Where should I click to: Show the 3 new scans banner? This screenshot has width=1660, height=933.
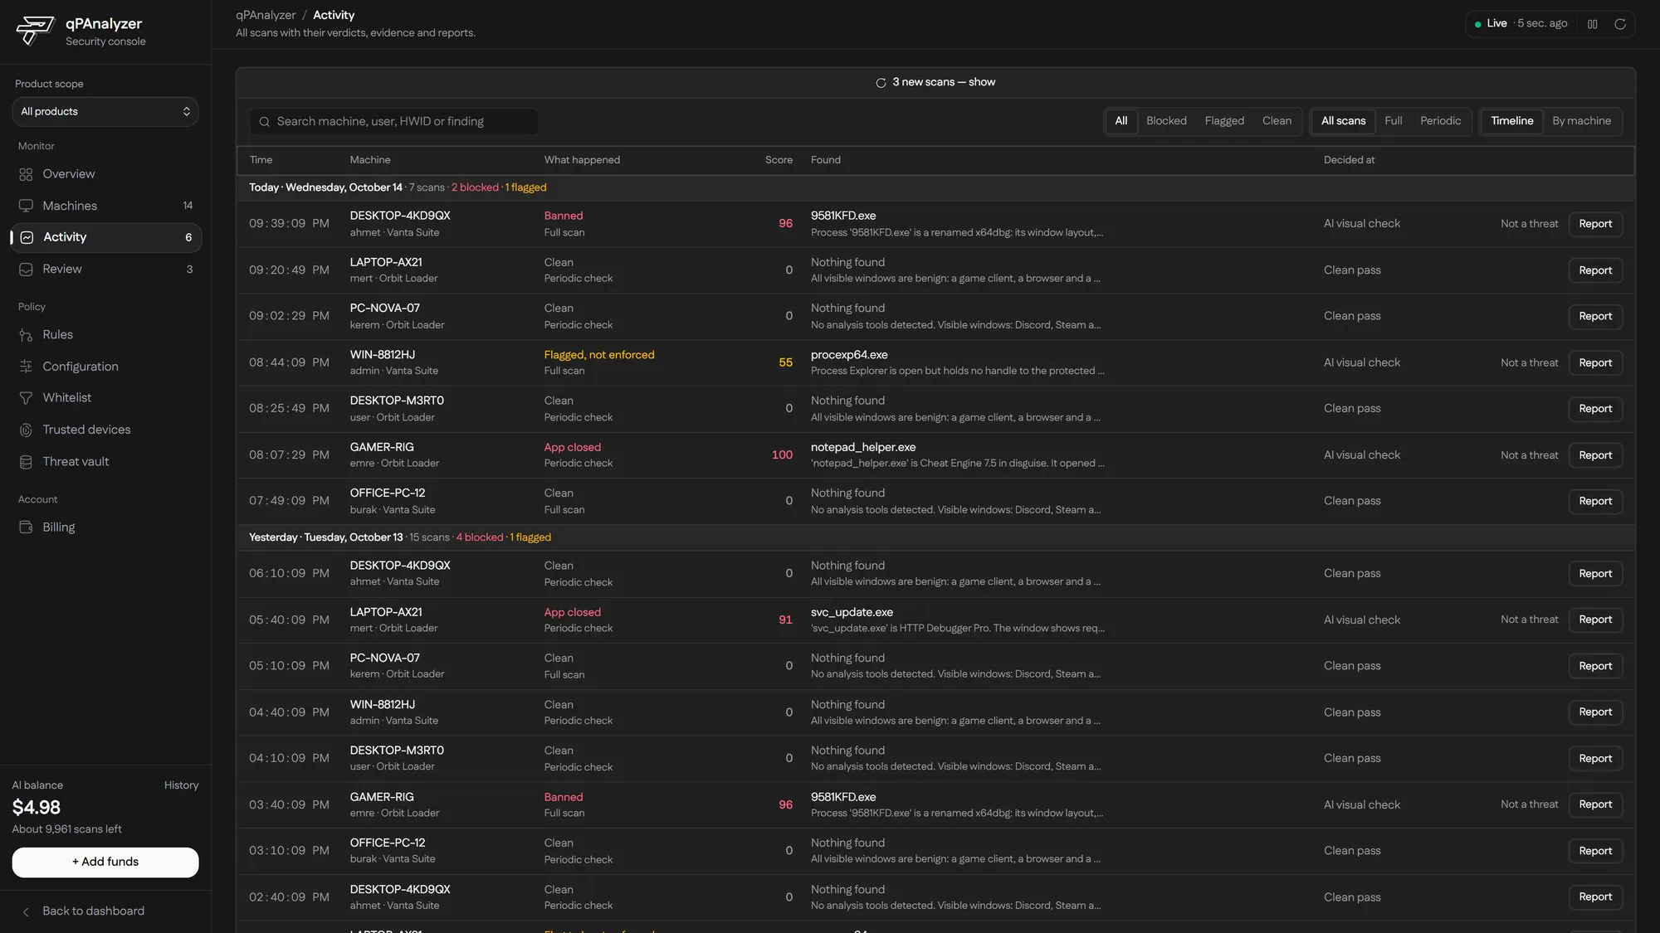pos(935,82)
